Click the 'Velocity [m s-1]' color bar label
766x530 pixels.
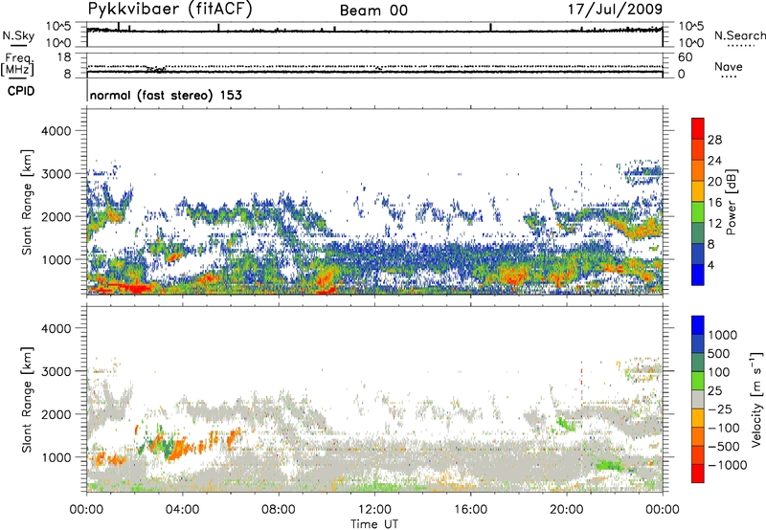pos(756,399)
